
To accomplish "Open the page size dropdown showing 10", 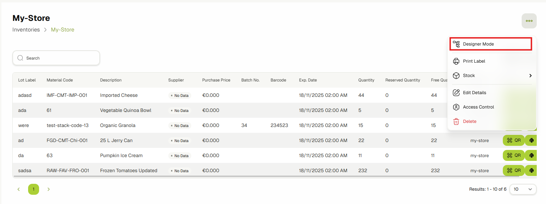I will click(x=523, y=189).
